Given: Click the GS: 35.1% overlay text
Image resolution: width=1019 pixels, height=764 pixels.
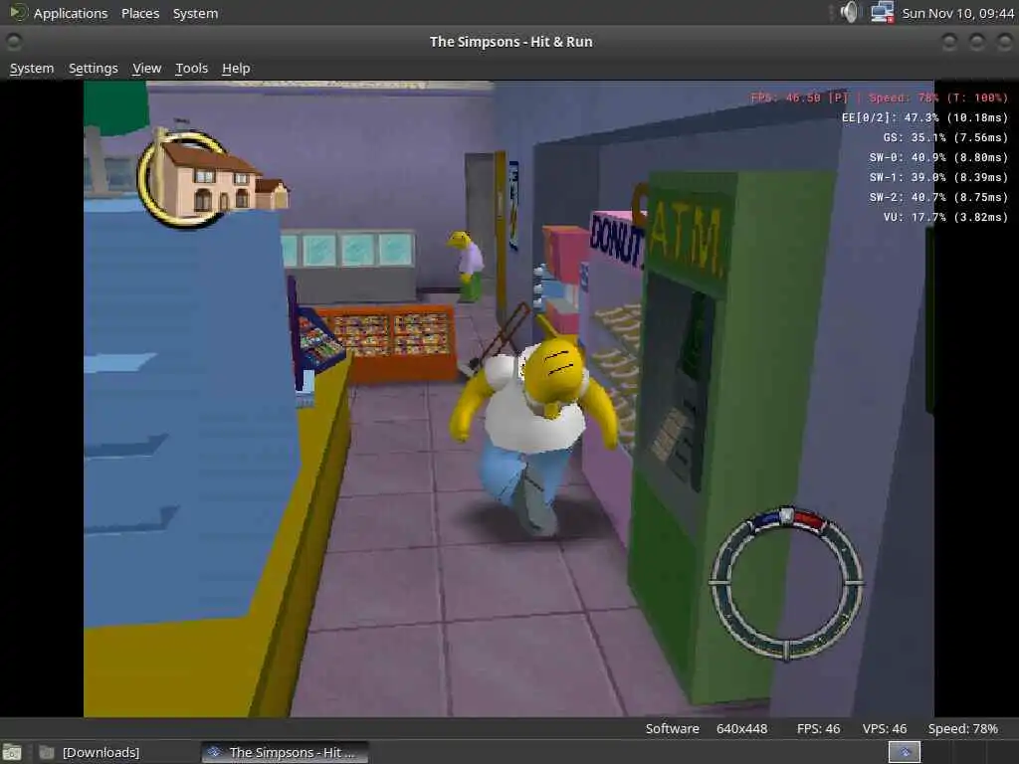Looking at the screenshot, I should click(945, 137).
